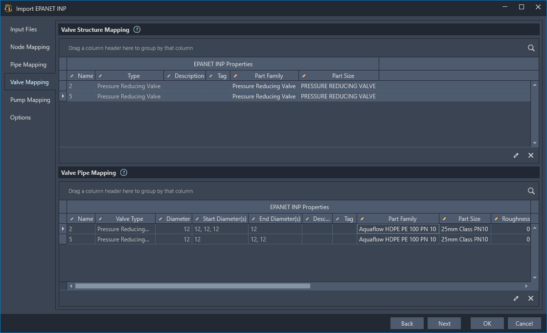Select Start Diameter cell '12, 12, 12'
This screenshot has height=333, width=547.
[220, 229]
